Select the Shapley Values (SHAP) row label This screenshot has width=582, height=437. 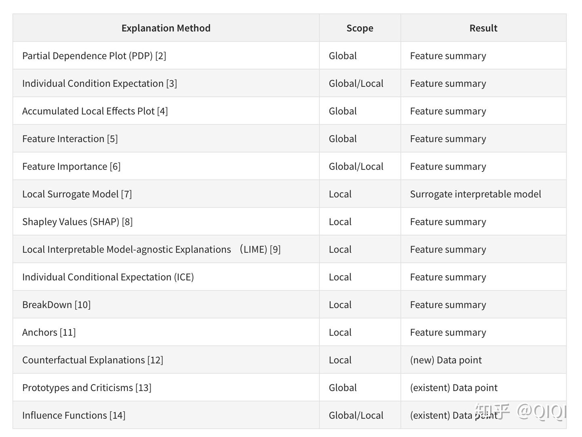coord(71,222)
